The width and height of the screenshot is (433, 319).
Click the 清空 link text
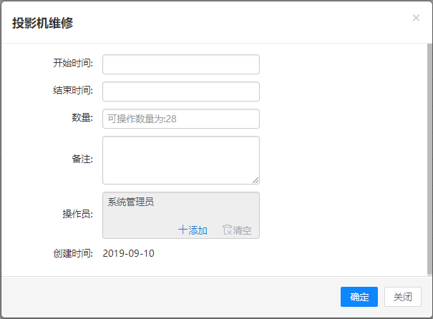point(241,230)
